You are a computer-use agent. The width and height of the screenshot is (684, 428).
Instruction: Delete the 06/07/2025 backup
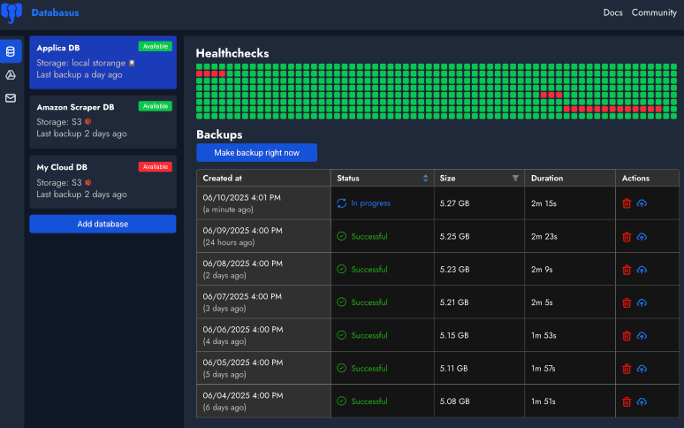627,302
